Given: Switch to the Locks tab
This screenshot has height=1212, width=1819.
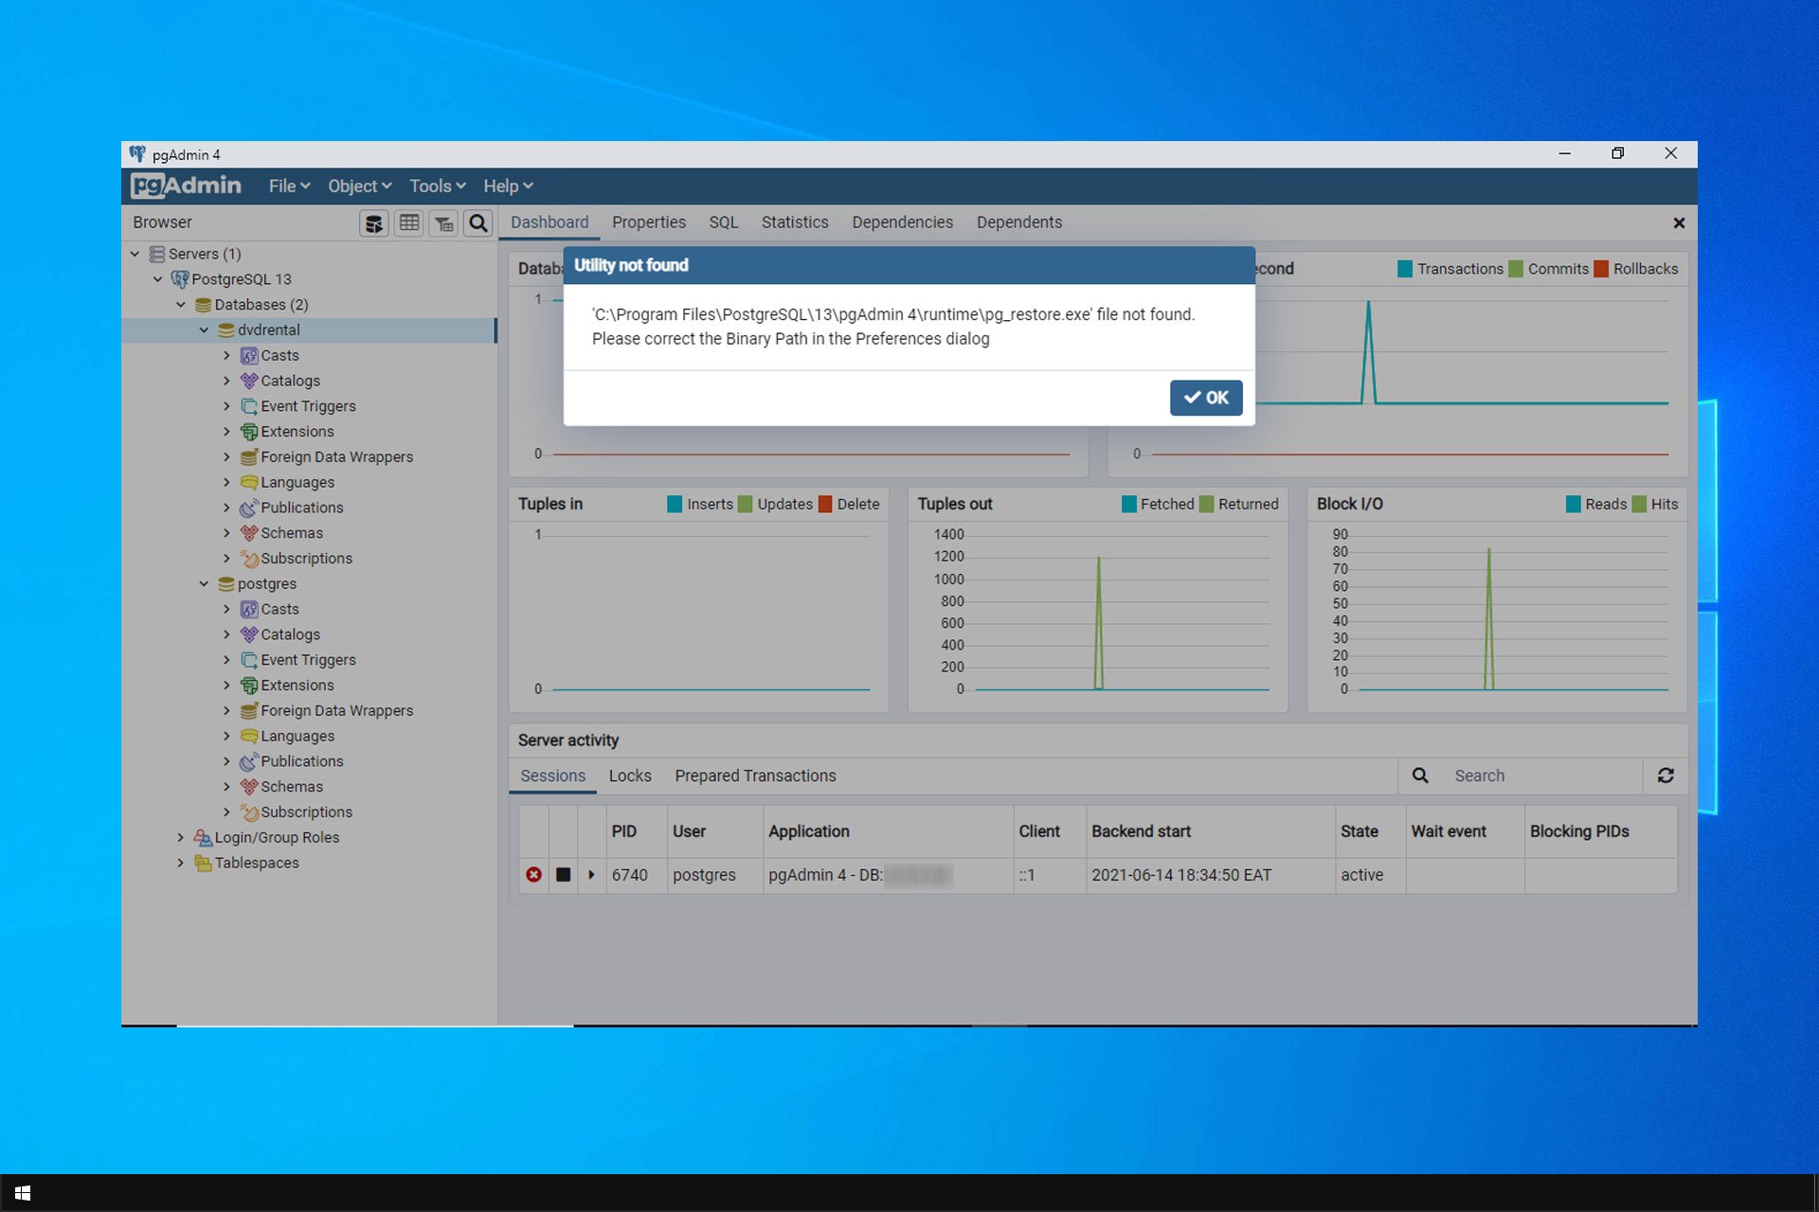Looking at the screenshot, I should pos(630,775).
